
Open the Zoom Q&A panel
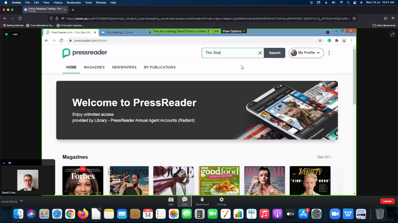(x=171, y=201)
